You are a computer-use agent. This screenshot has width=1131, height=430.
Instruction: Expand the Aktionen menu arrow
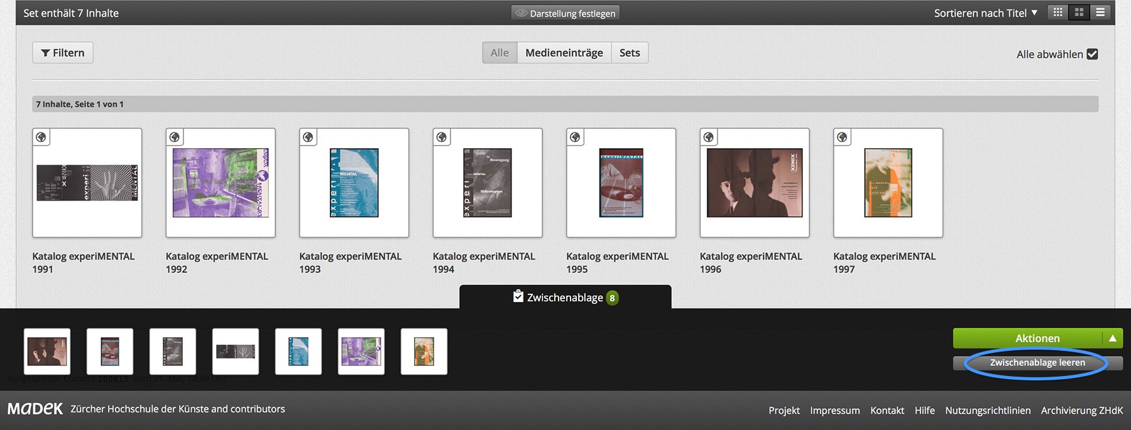coord(1112,338)
